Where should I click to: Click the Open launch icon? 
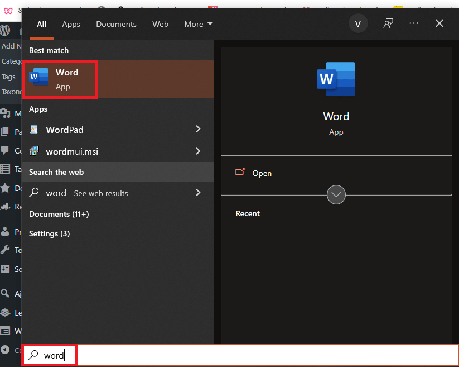240,172
